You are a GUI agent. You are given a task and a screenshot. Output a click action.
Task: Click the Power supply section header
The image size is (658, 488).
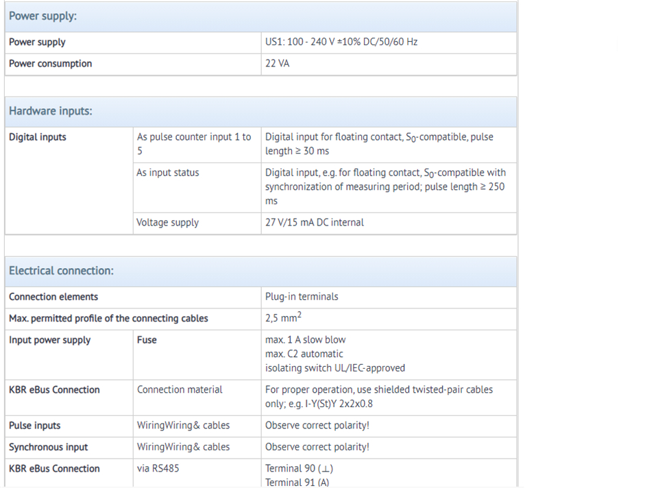pyautogui.click(x=260, y=16)
